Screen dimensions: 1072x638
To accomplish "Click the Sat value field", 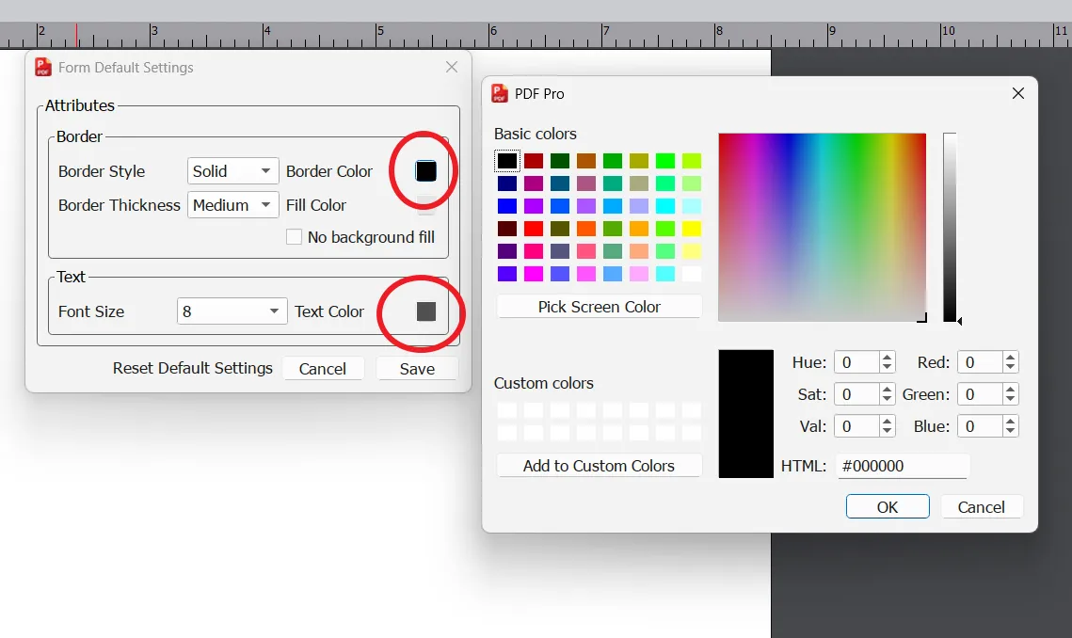I will coord(856,394).
